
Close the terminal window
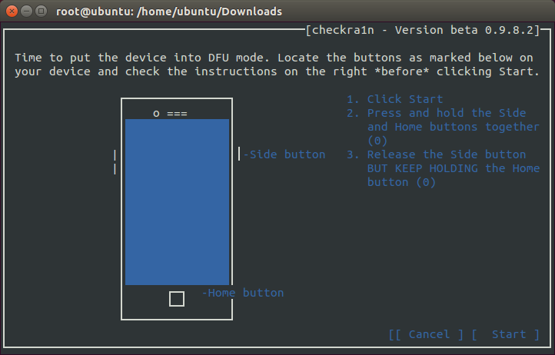12,12
